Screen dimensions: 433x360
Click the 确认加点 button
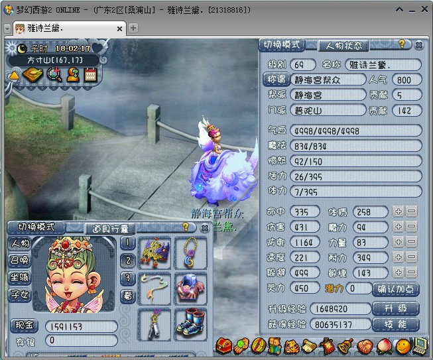398,288
